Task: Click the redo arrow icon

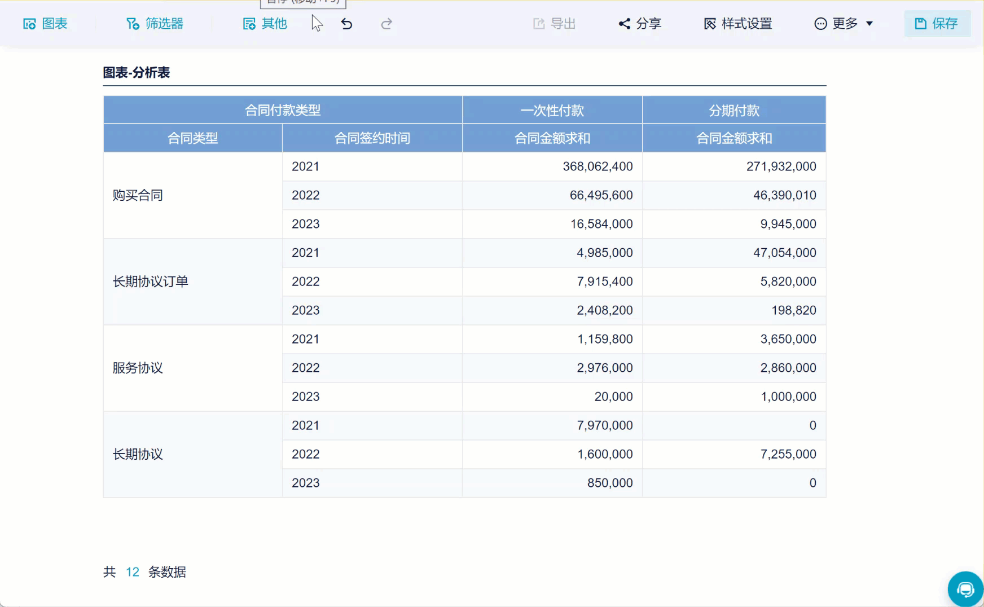Action: point(386,24)
